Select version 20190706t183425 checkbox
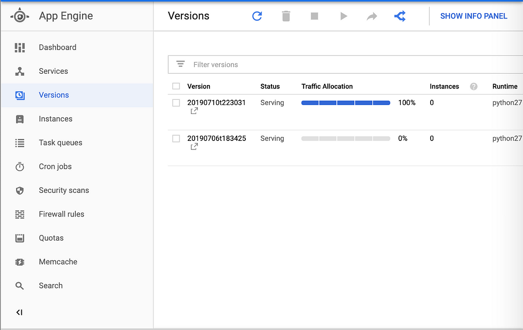Viewport: 523px width, 330px height. click(x=176, y=139)
